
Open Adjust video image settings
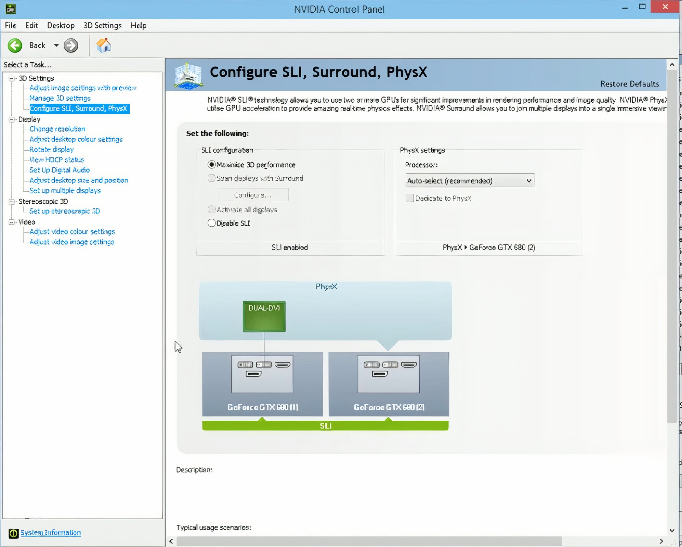[x=72, y=242]
